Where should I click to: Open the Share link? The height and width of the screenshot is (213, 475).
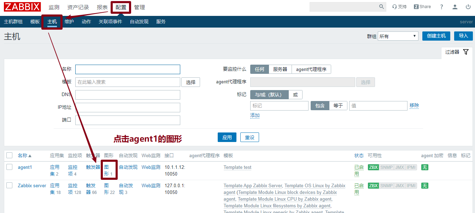422,7
